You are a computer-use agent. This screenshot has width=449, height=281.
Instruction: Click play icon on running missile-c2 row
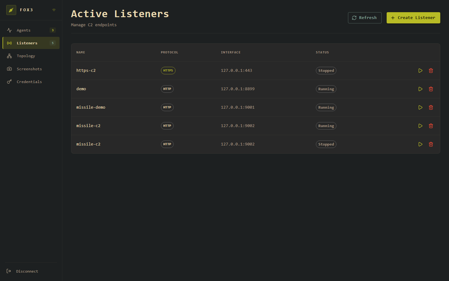420,126
